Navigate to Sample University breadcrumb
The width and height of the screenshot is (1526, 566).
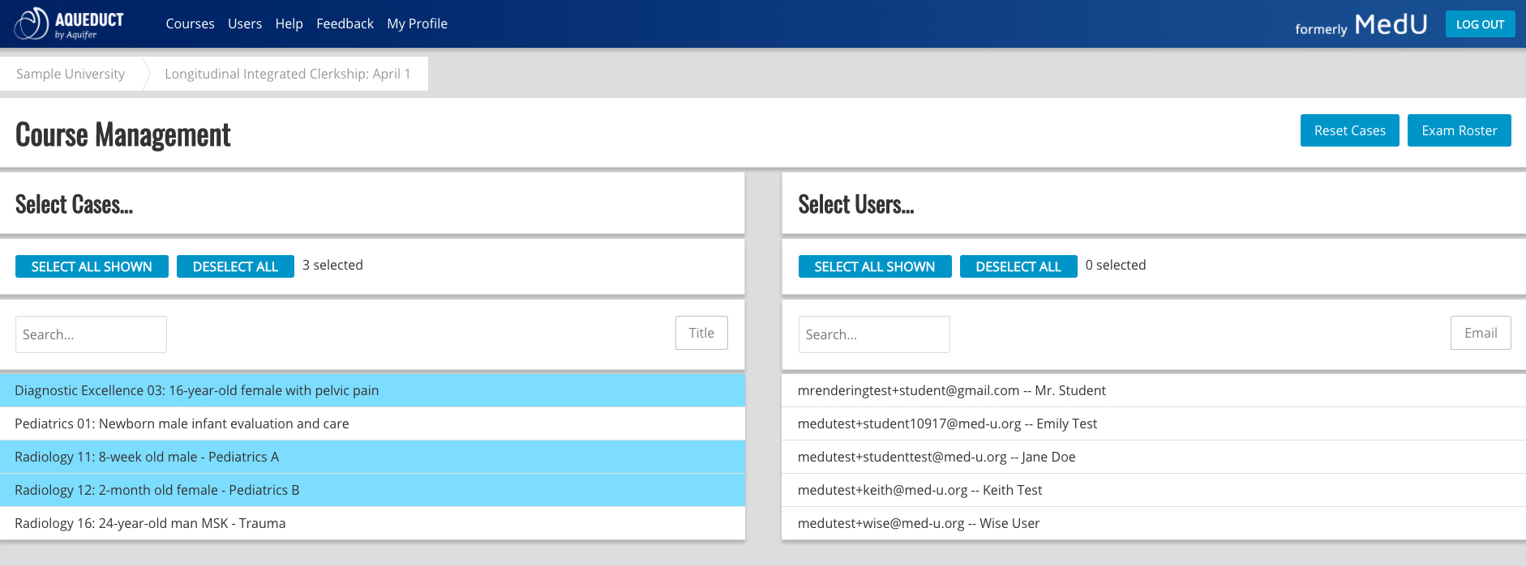pyautogui.click(x=71, y=74)
